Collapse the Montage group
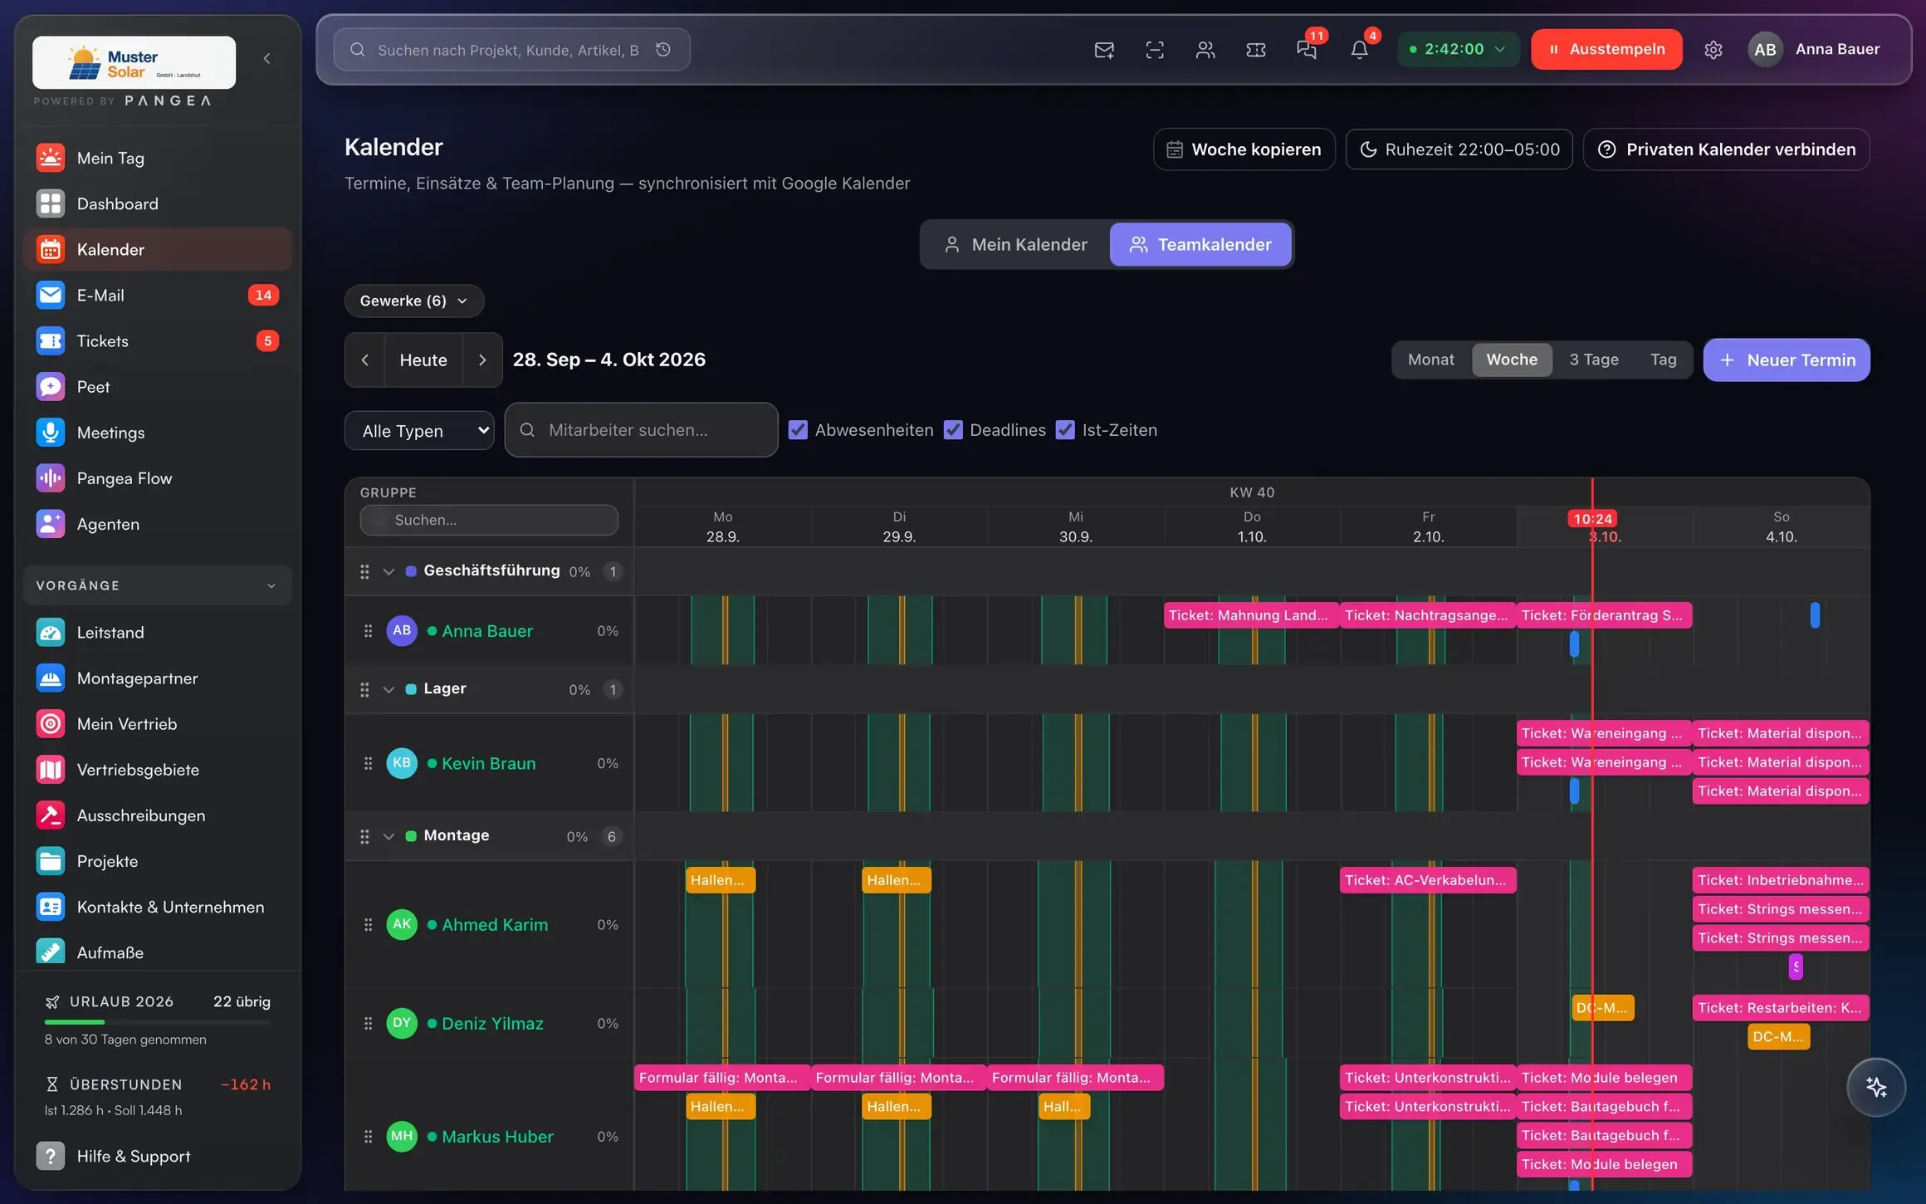Image resolution: width=1926 pixels, height=1204 pixels. coord(389,836)
